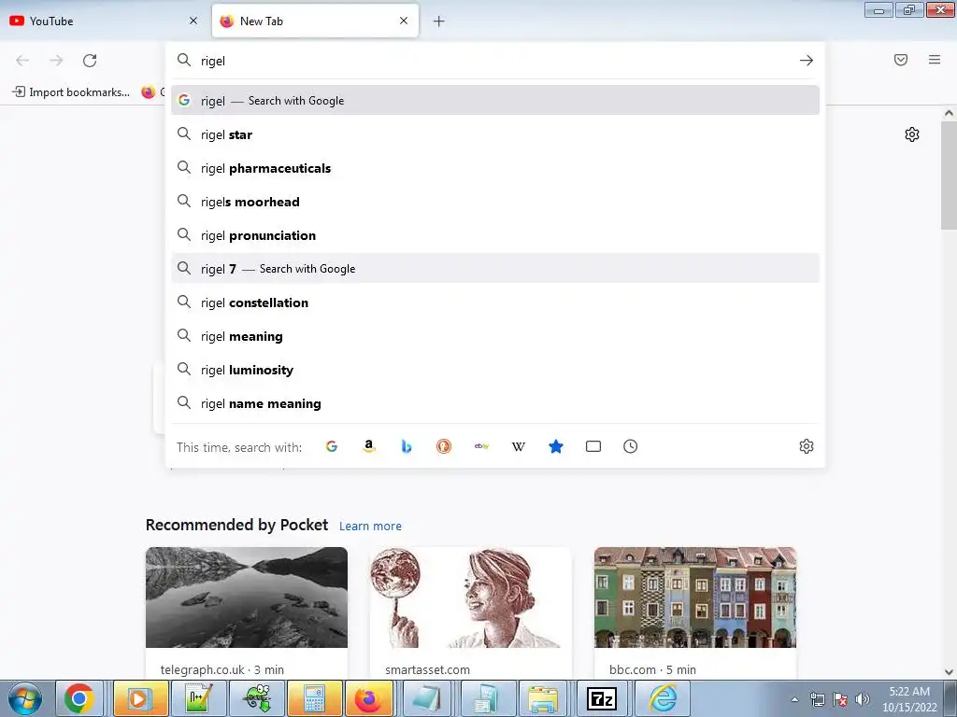The image size is (957, 717).
Task: Open new tab personalize gear
Action: tap(912, 134)
